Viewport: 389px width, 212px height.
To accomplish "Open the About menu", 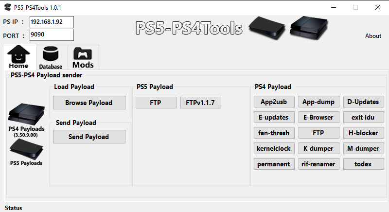I will pos(373,36).
